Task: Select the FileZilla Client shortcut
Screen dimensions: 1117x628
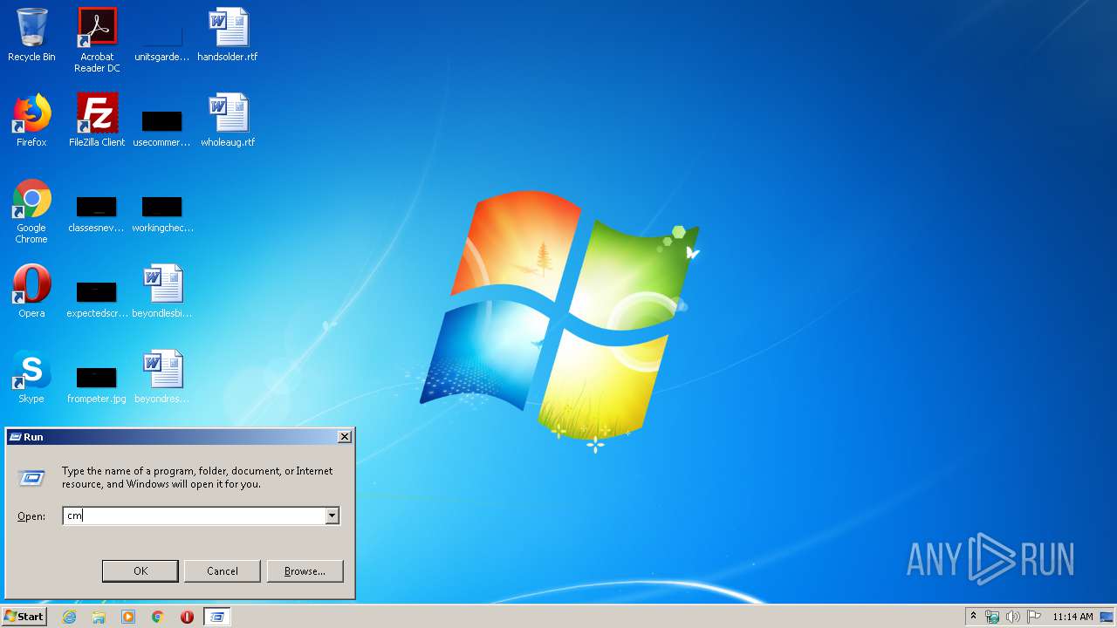Action: [x=97, y=121]
